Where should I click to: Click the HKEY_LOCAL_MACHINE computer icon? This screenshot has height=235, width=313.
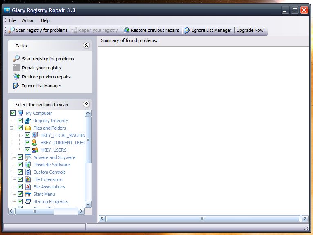[x=35, y=135]
